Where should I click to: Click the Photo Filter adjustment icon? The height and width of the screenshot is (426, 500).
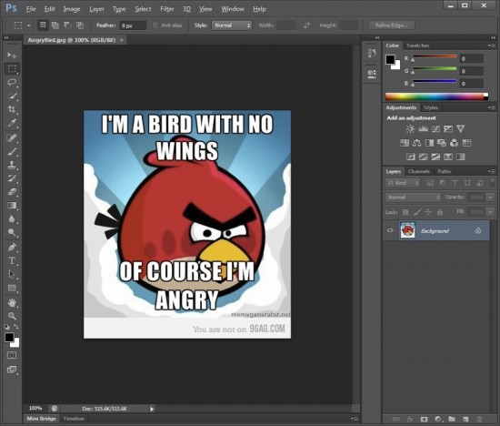[442, 143]
